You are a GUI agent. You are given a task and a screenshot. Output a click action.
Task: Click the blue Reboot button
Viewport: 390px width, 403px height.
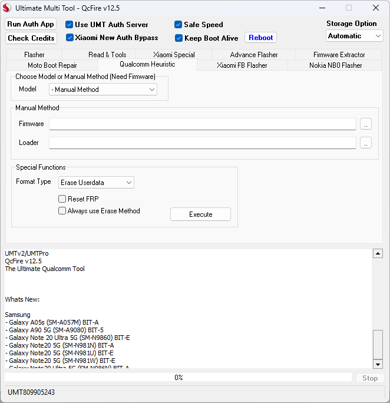(260, 38)
